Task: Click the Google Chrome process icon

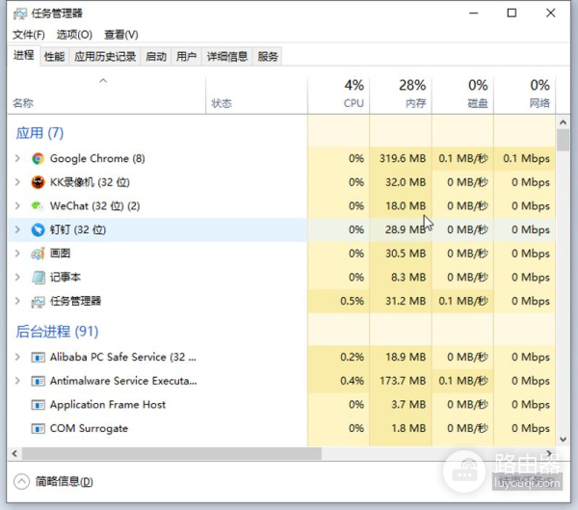Action: (38, 159)
